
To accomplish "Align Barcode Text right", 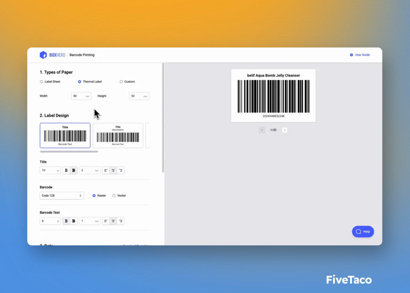I will [121, 221].
